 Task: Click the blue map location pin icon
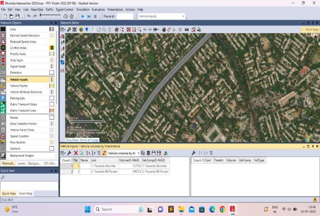click(87, 30)
